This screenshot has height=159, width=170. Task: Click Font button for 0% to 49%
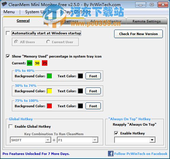(93, 76)
